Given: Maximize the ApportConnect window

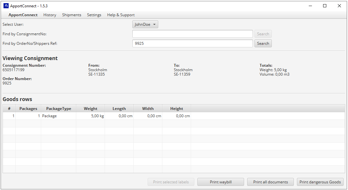Looking at the screenshot, I should tap(325, 6).
